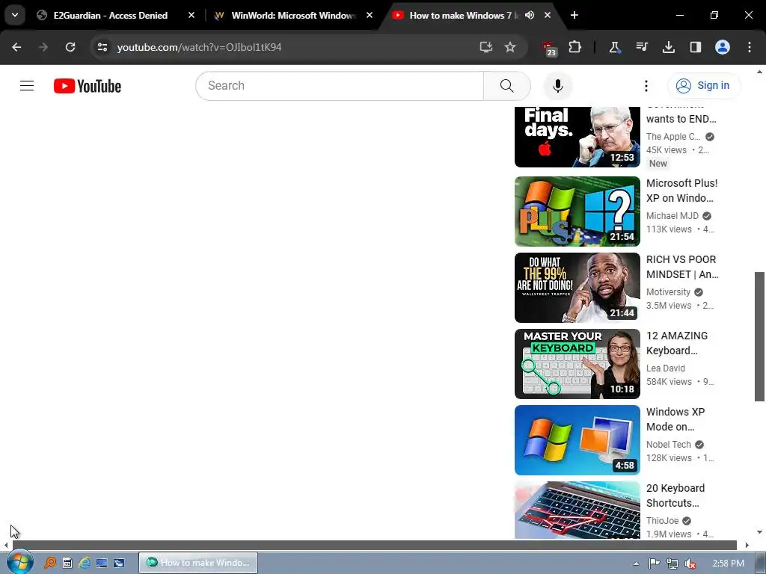The image size is (766, 574).
Task: Open the RICH VS POOR MINDSET title
Action: click(682, 267)
